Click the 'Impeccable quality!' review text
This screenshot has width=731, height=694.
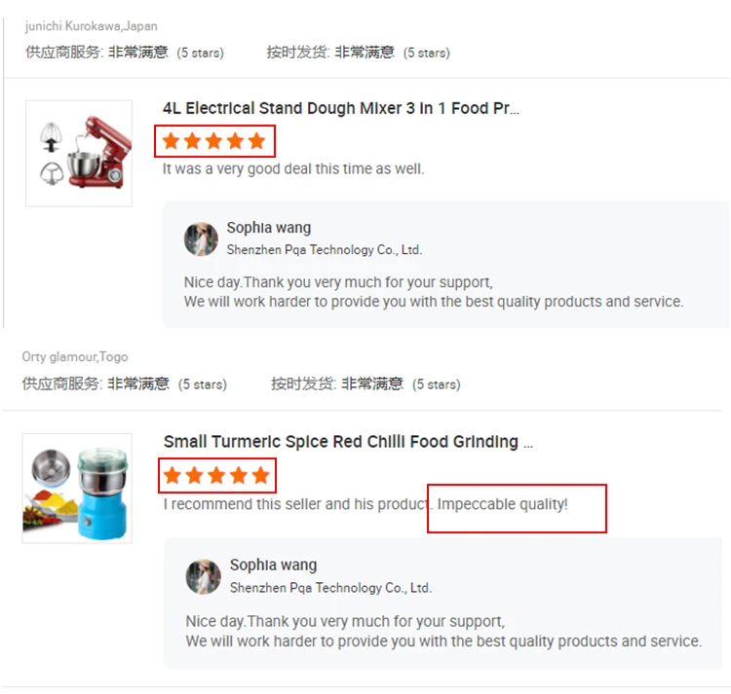(x=502, y=504)
